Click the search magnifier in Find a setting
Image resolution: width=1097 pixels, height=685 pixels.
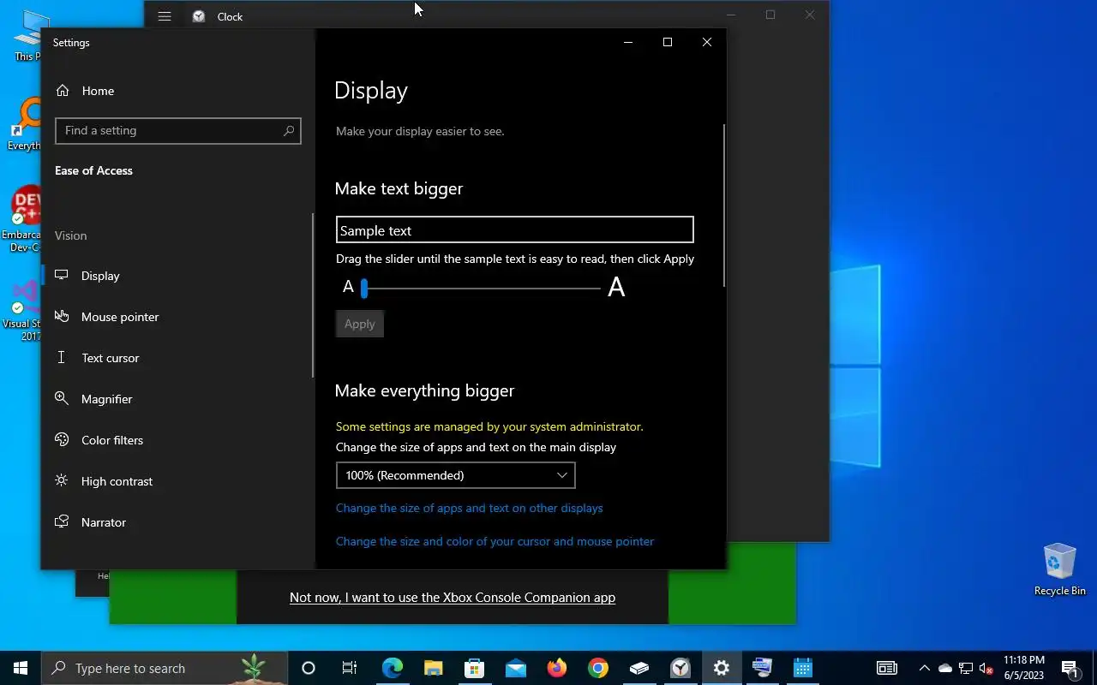coord(289,130)
